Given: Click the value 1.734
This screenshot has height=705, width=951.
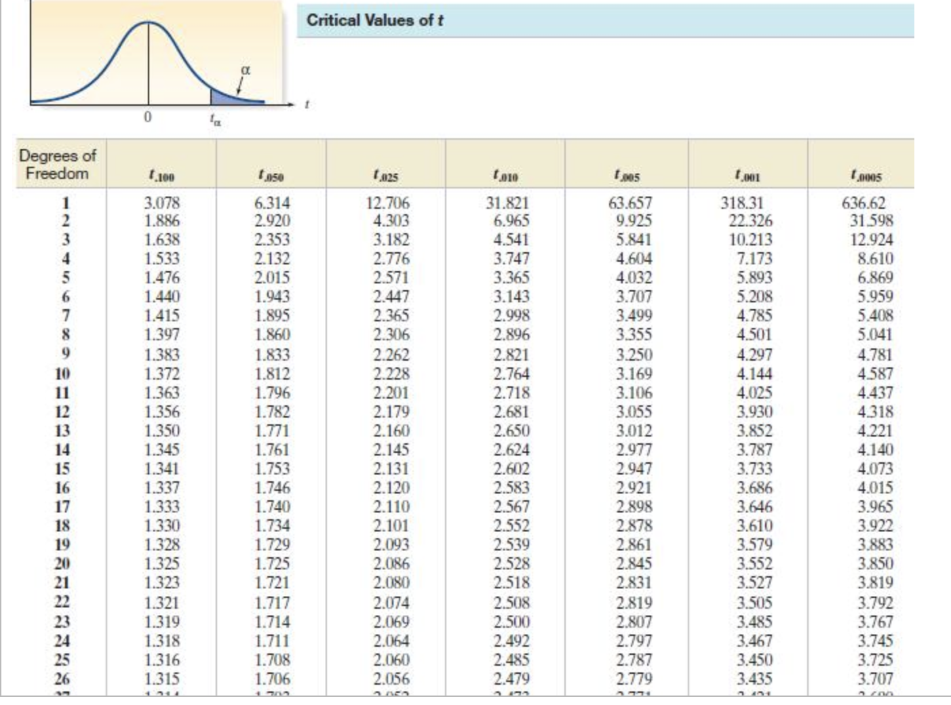Looking at the screenshot, I should point(272,525).
